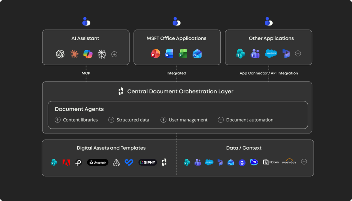
Task: Add another AI Assistant with the plus icon
Action: click(x=114, y=54)
